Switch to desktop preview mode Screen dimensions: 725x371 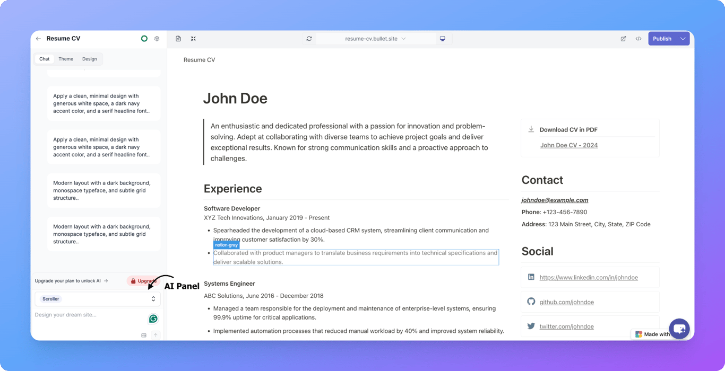pyautogui.click(x=443, y=38)
